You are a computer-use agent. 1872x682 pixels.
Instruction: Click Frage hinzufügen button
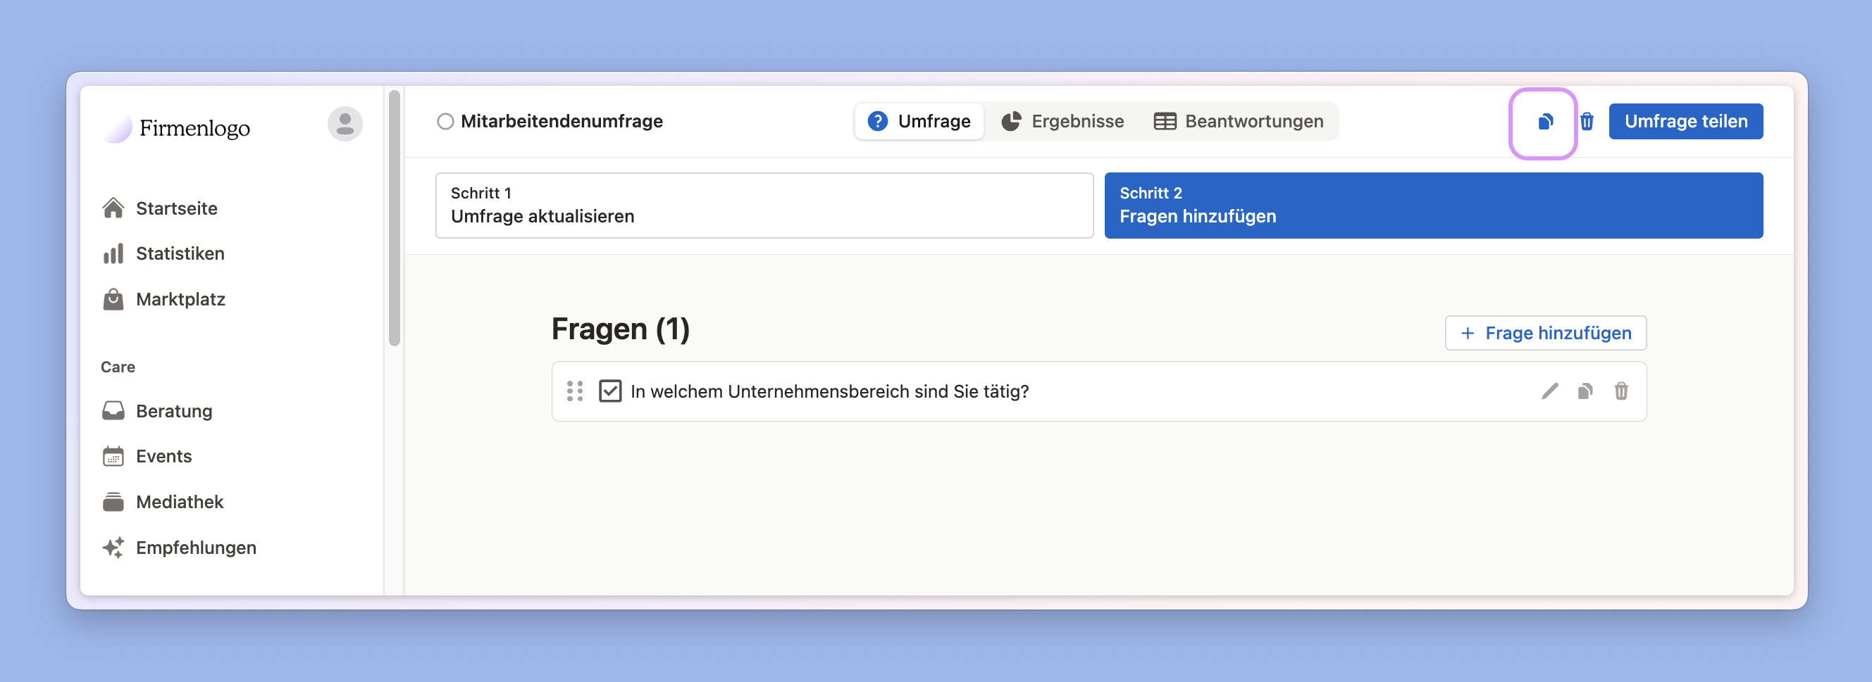click(1545, 333)
